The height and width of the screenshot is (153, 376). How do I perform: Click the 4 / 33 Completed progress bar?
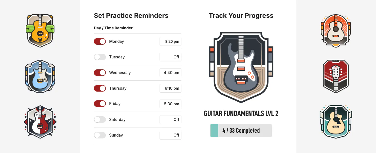[x=241, y=131]
